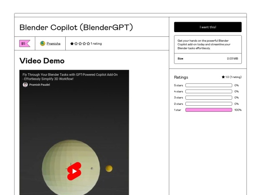Play the video demo via YouTube Shorts button

pyautogui.click(x=74, y=171)
